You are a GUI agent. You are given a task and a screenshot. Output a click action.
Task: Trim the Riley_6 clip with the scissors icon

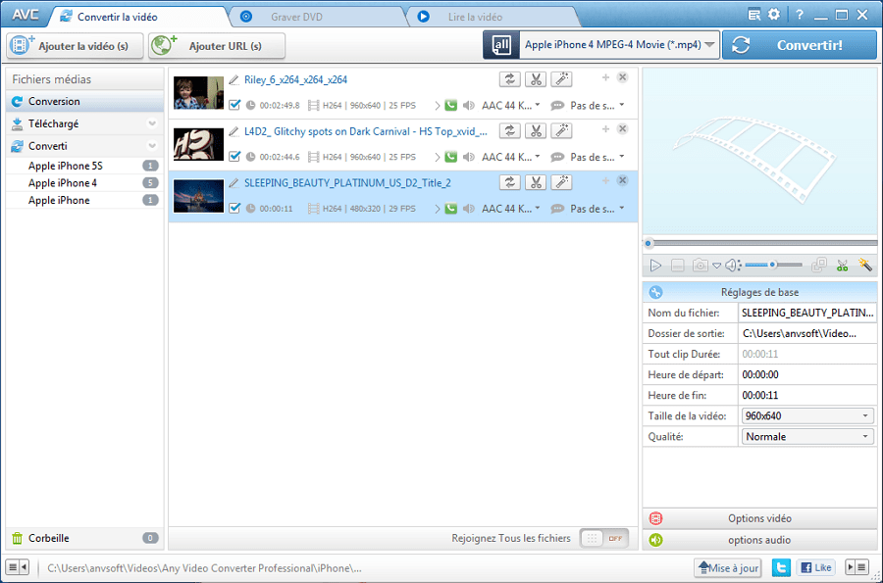[x=536, y=79]
